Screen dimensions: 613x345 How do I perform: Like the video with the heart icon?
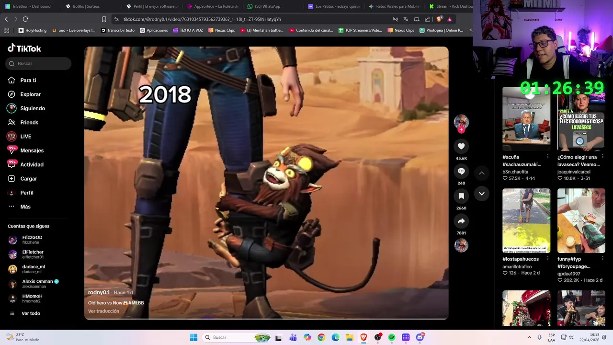pyautogui.click(x=461, y=146)
